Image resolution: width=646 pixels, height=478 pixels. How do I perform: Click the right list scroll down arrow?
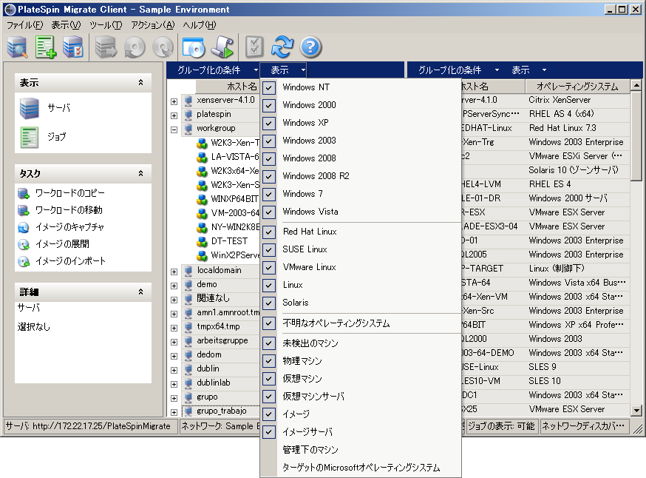point(636,410)
